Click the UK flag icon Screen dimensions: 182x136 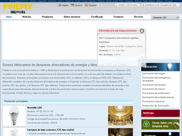coord(60,5)
